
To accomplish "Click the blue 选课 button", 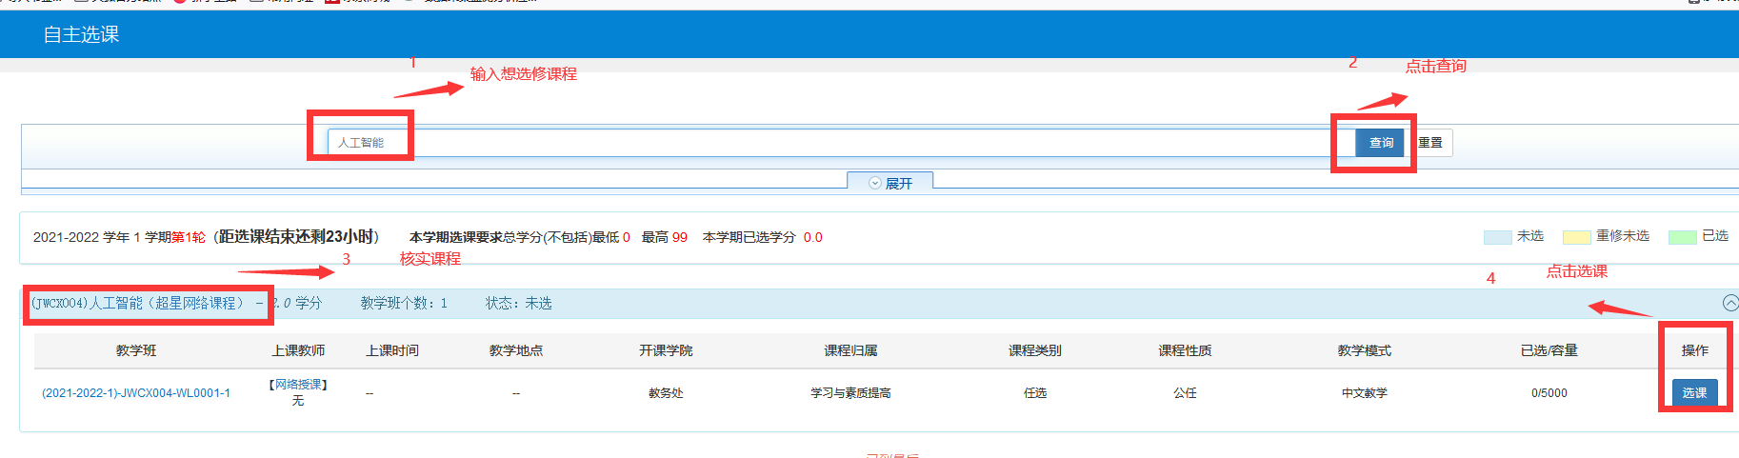I will 1694,392.
